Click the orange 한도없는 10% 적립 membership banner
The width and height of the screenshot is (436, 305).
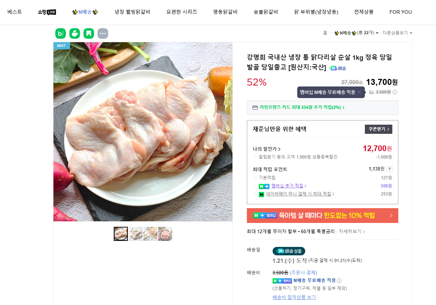point(322,216)
